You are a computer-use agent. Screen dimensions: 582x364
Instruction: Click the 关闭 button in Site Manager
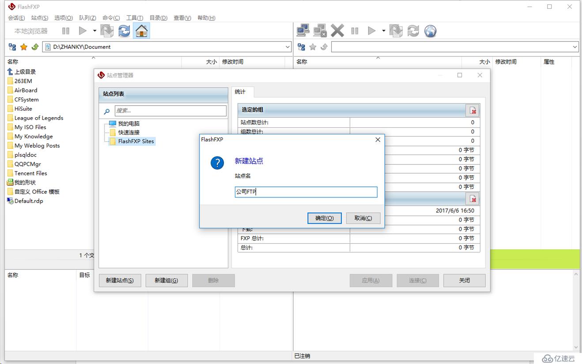(465, 280)
